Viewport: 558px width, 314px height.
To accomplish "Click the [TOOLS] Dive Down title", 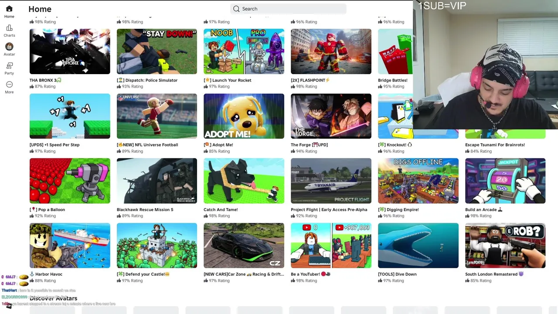I will click(397, 274).
